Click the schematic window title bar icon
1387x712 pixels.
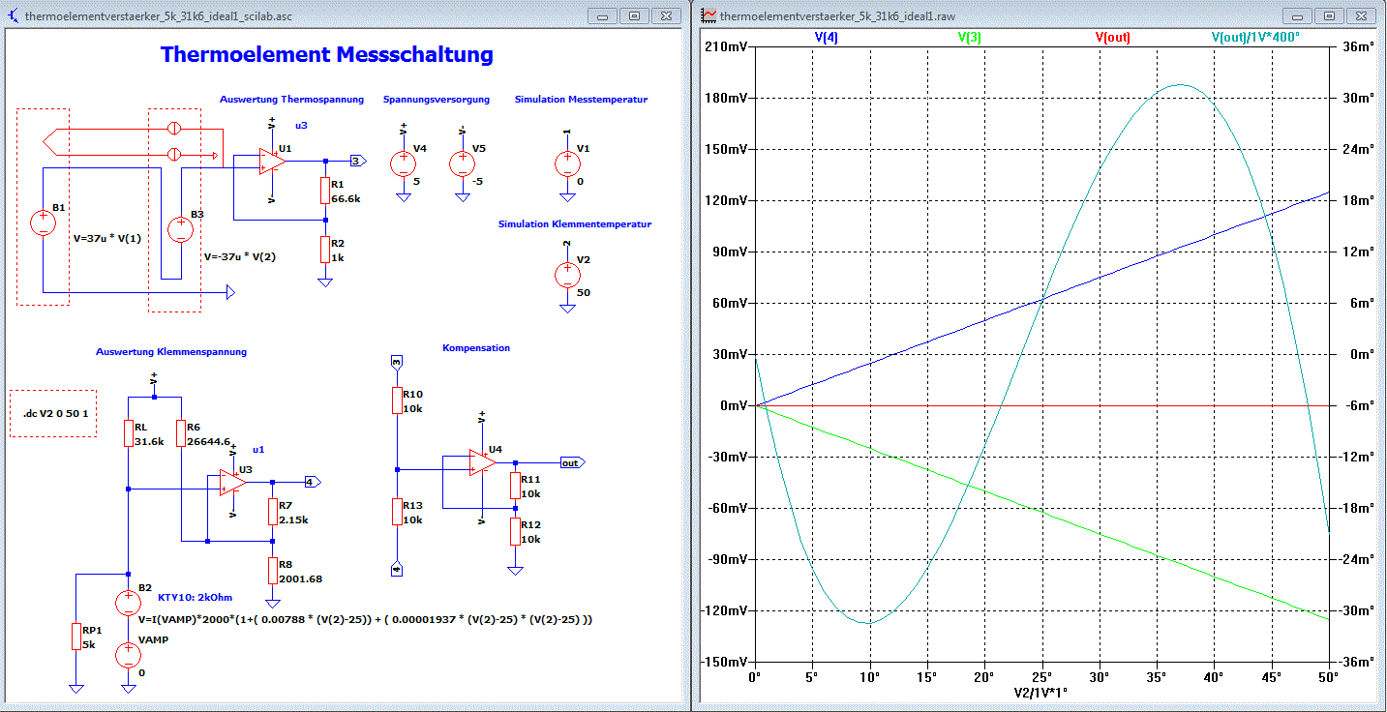(x=14, y=16)
